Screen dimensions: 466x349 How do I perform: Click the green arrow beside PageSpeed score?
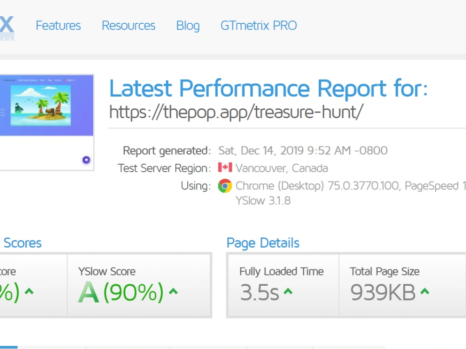29,291
